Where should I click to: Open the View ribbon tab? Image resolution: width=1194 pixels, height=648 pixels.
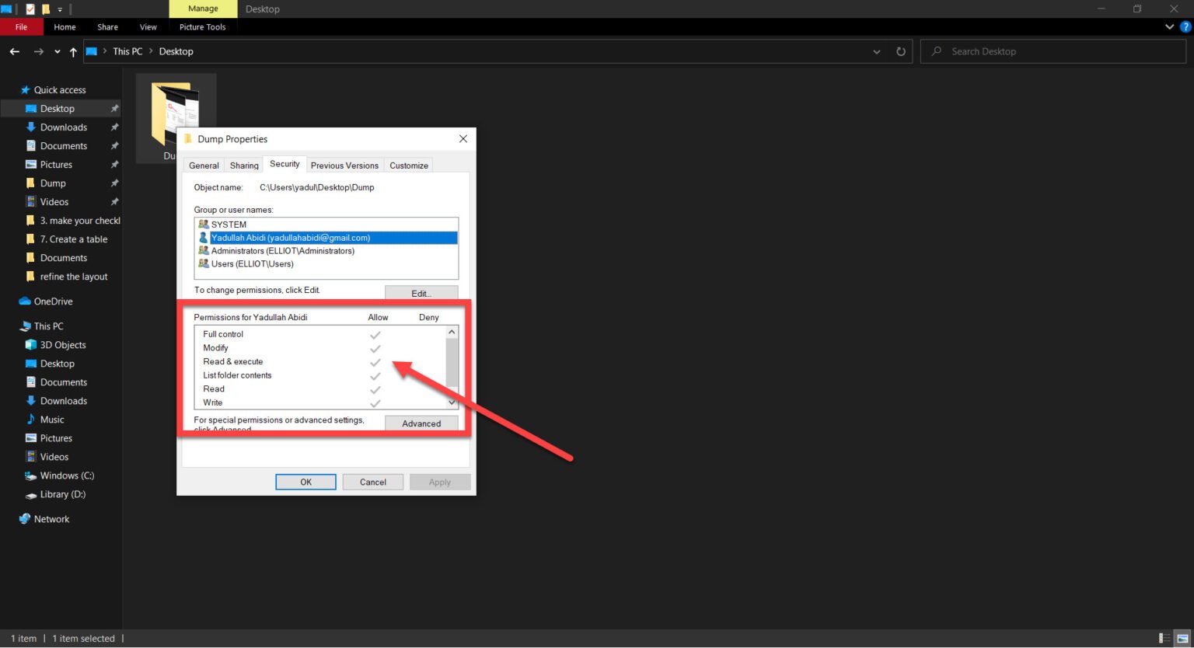tap(148, 26)
